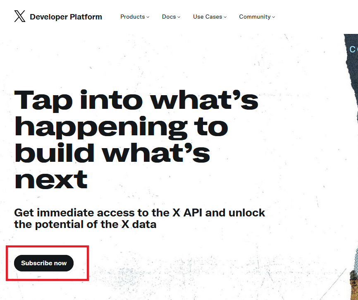Expand the Products menu

[135, 17]
